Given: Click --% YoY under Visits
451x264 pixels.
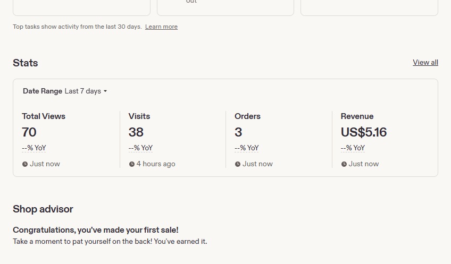Looking at the screenshot, I should point(140,148).
